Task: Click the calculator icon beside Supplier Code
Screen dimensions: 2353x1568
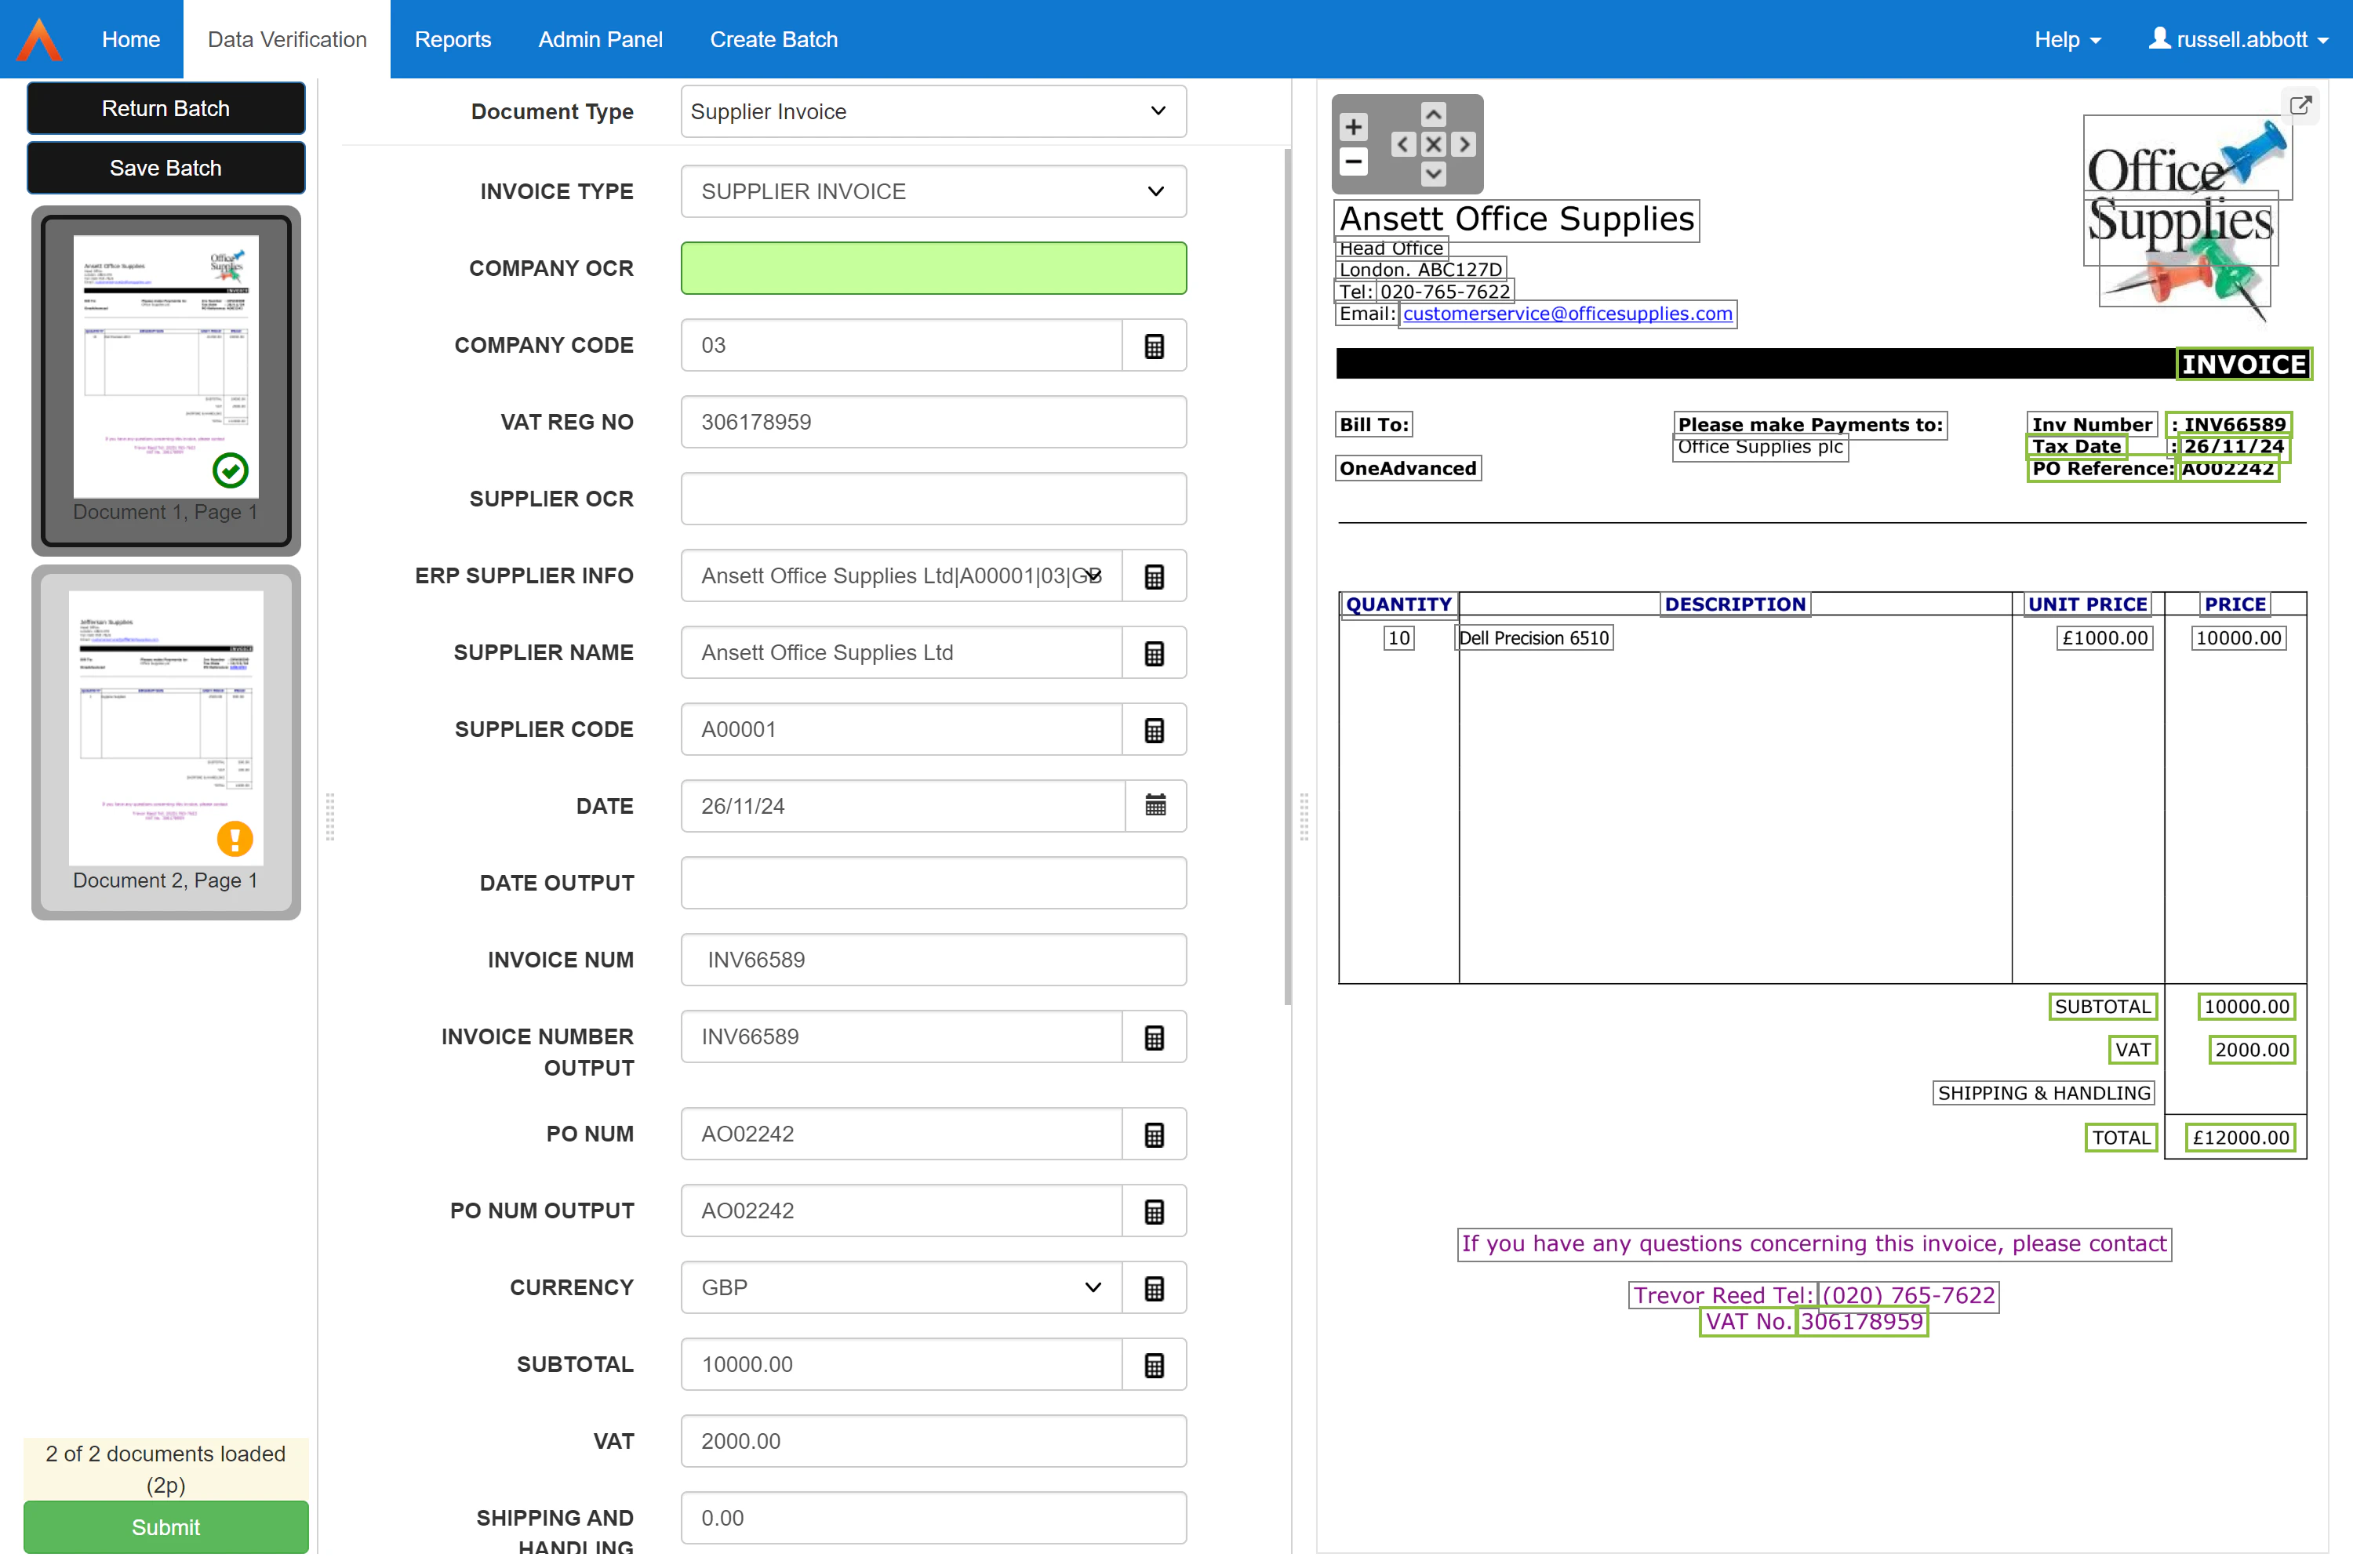Action: pos(1155,729)
